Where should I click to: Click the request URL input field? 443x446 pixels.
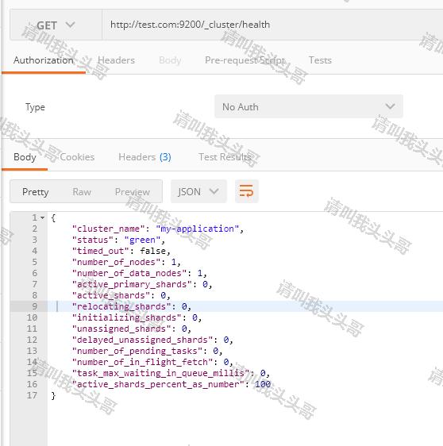[272, 25]
